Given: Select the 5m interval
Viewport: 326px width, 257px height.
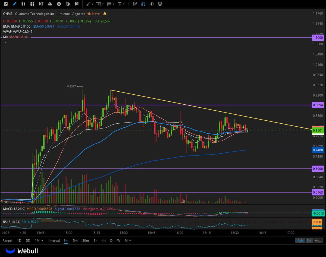Looking at the screenshot, I should click(75, 240).
